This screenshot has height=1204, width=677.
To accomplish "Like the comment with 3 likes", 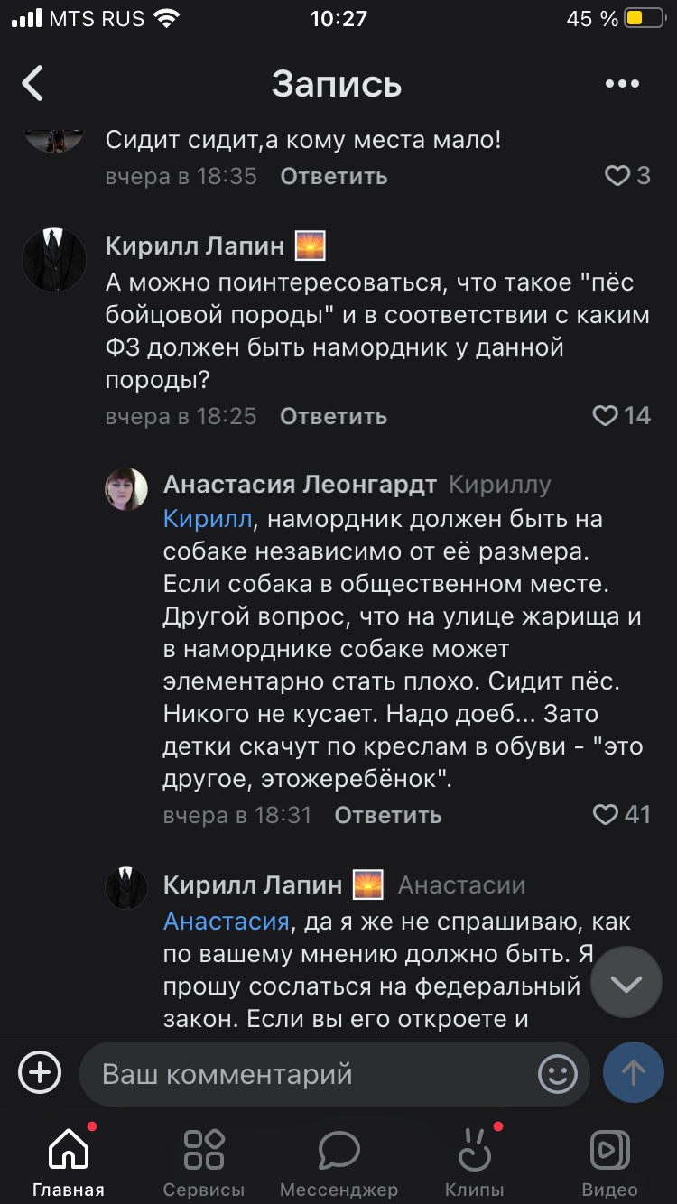I will (x=617, y=175).
